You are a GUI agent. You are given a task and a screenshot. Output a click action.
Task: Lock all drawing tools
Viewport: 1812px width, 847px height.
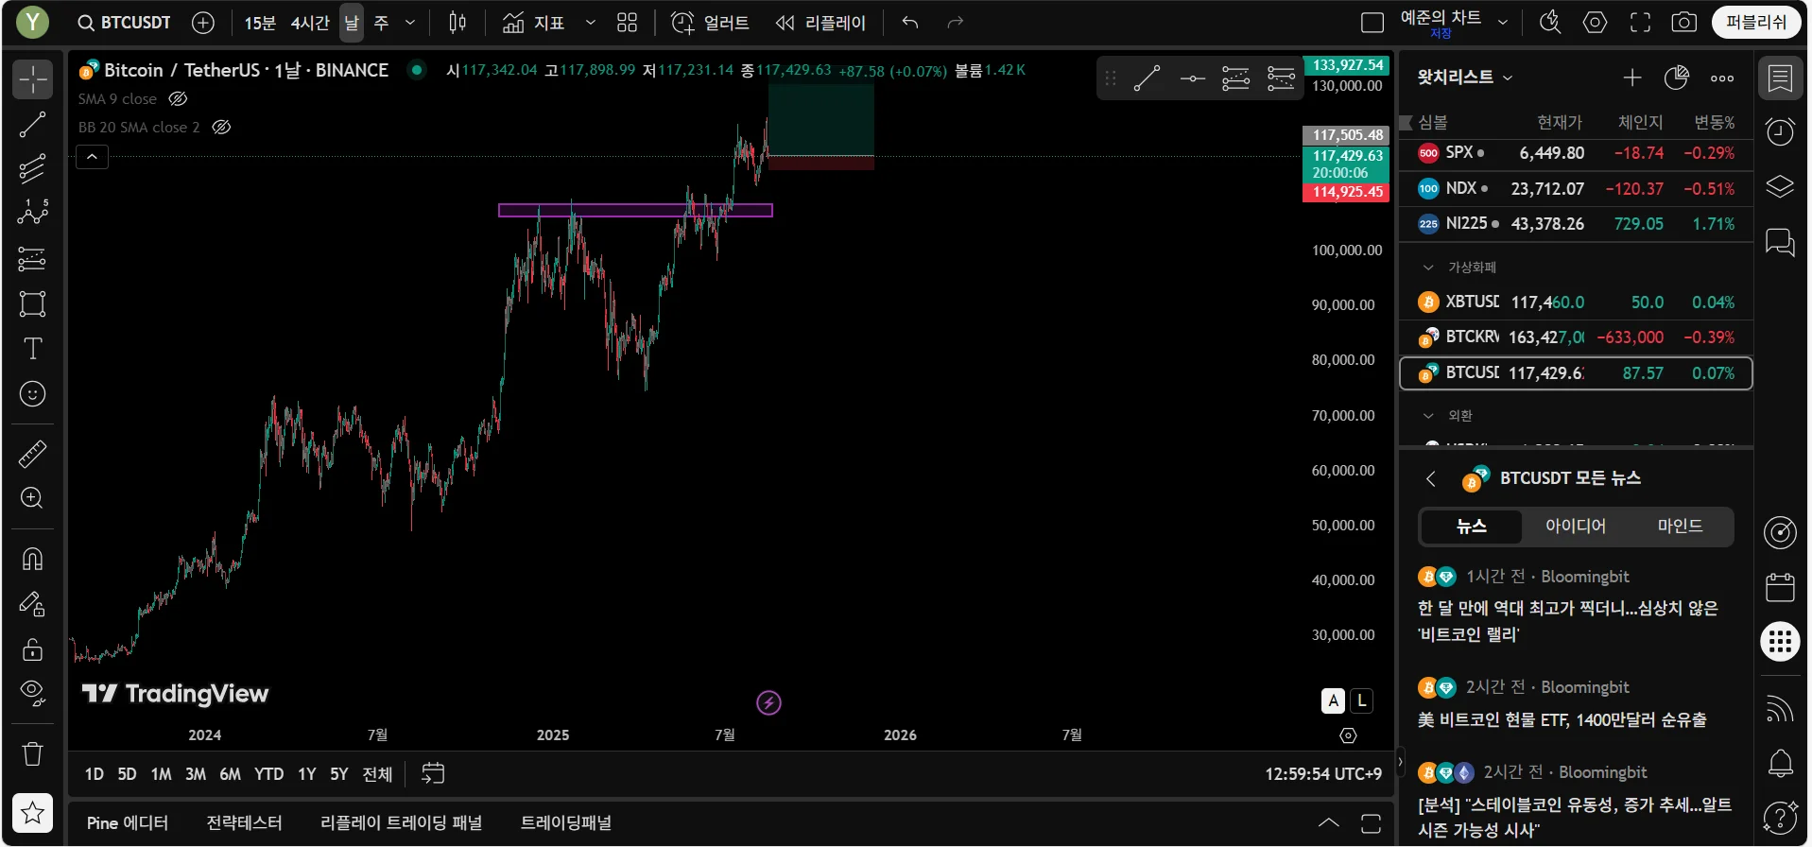pyautogui.click(x=33, y=649)
